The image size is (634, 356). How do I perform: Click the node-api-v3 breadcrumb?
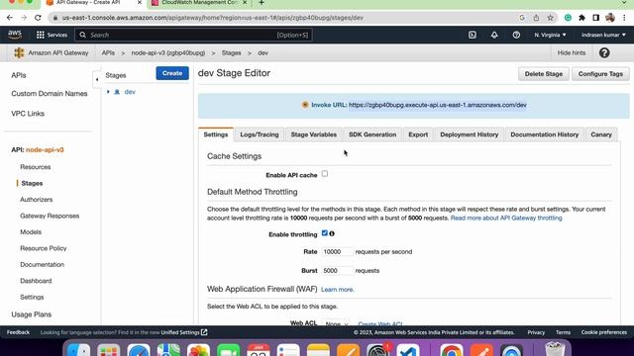(167, 52)
